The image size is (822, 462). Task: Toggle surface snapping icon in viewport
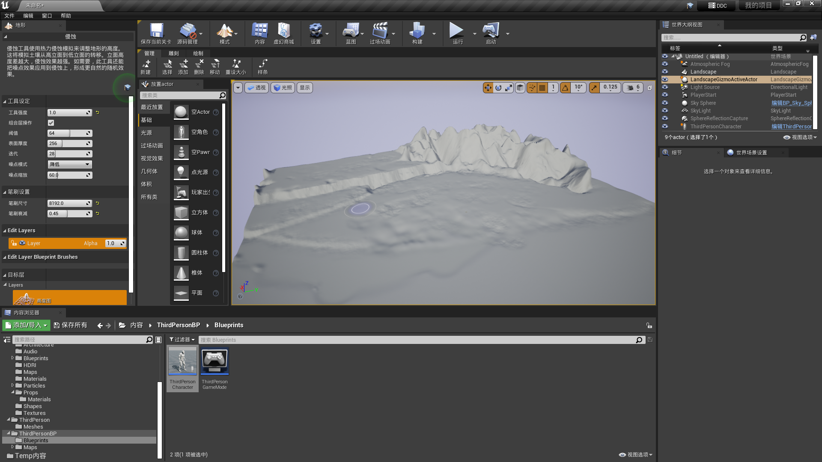pos(532,88)
